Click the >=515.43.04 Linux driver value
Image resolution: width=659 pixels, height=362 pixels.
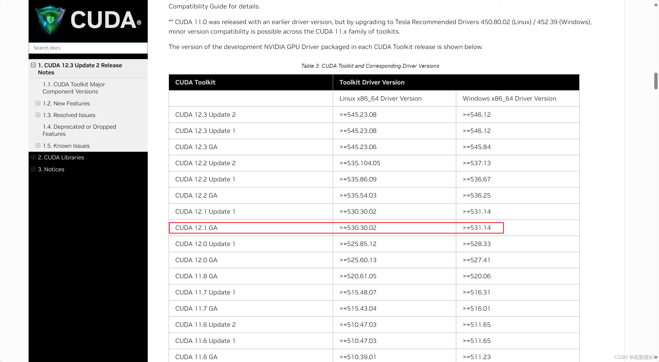tap(358, 309)
